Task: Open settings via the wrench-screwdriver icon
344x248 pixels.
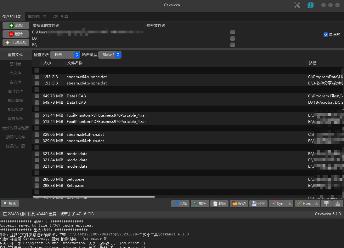Action: pyautogui.click(x=297, y=5)
